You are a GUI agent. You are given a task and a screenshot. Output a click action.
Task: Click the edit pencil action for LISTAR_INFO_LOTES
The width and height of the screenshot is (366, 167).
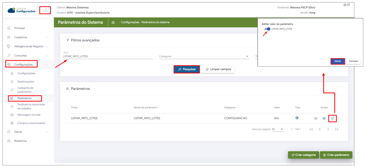[332, 119]
